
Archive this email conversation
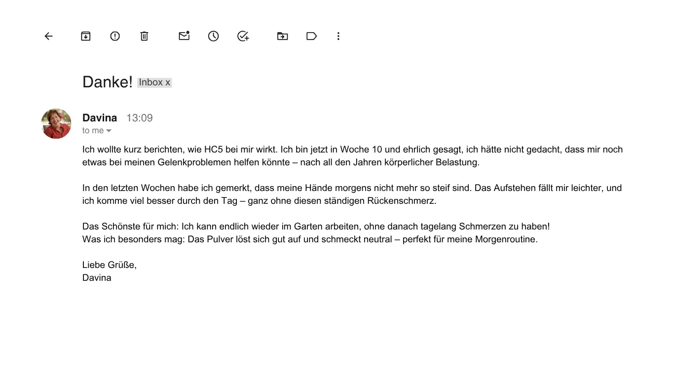click(x=86, y=36)
